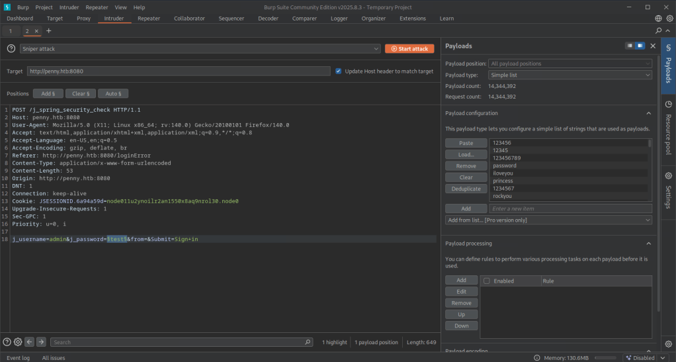This screenshot has height=362, width=676.
Task: Open the Sniper attack type dropdown
Action: (200, 48)
